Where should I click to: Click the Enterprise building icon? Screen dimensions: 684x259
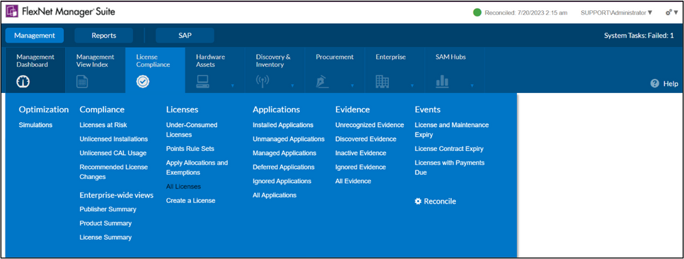382,81
